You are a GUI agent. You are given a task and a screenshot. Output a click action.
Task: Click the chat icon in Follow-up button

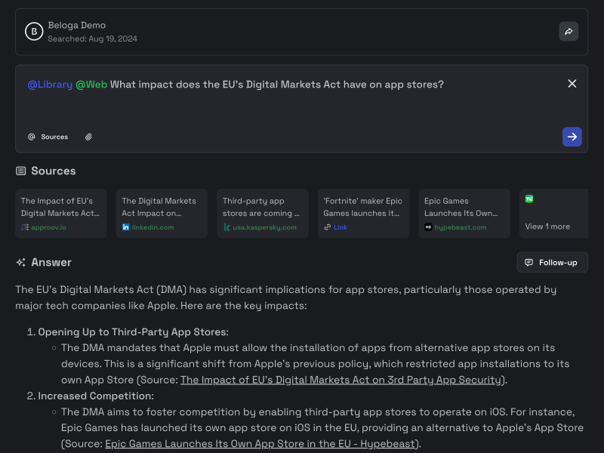[x=529, y=262]
